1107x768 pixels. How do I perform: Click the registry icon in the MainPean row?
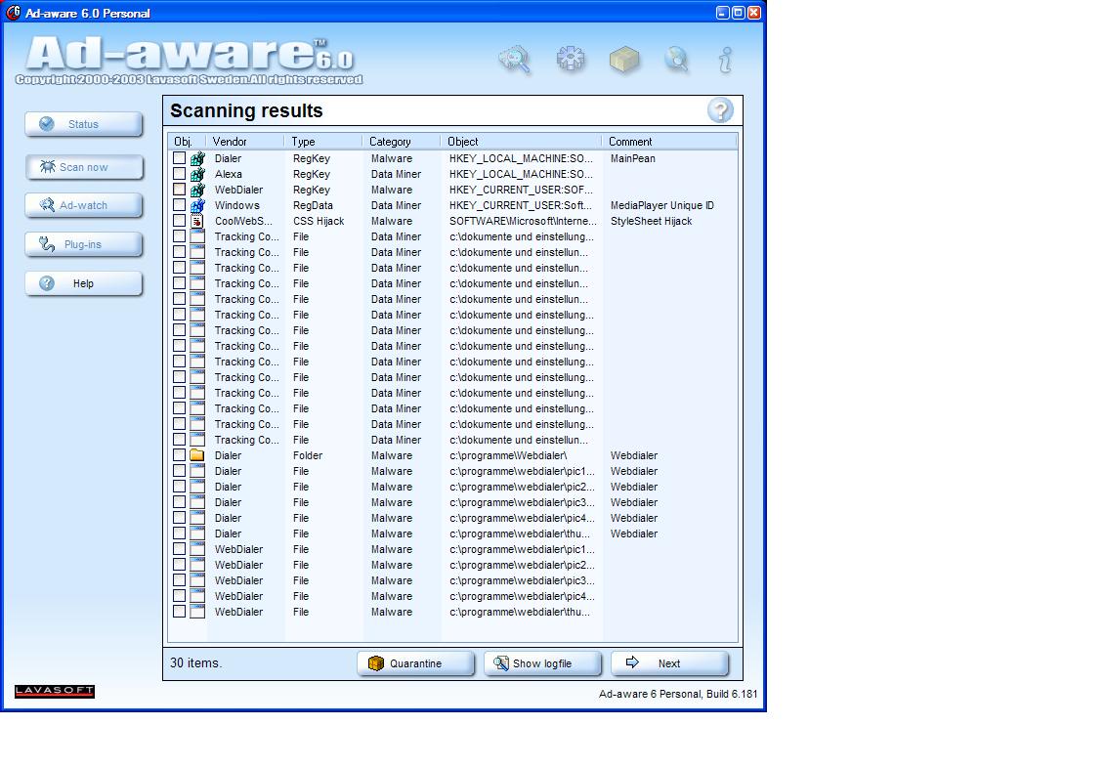197,159
